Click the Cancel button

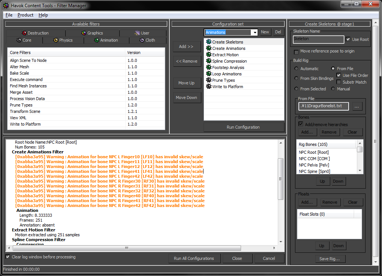[269, 258]
